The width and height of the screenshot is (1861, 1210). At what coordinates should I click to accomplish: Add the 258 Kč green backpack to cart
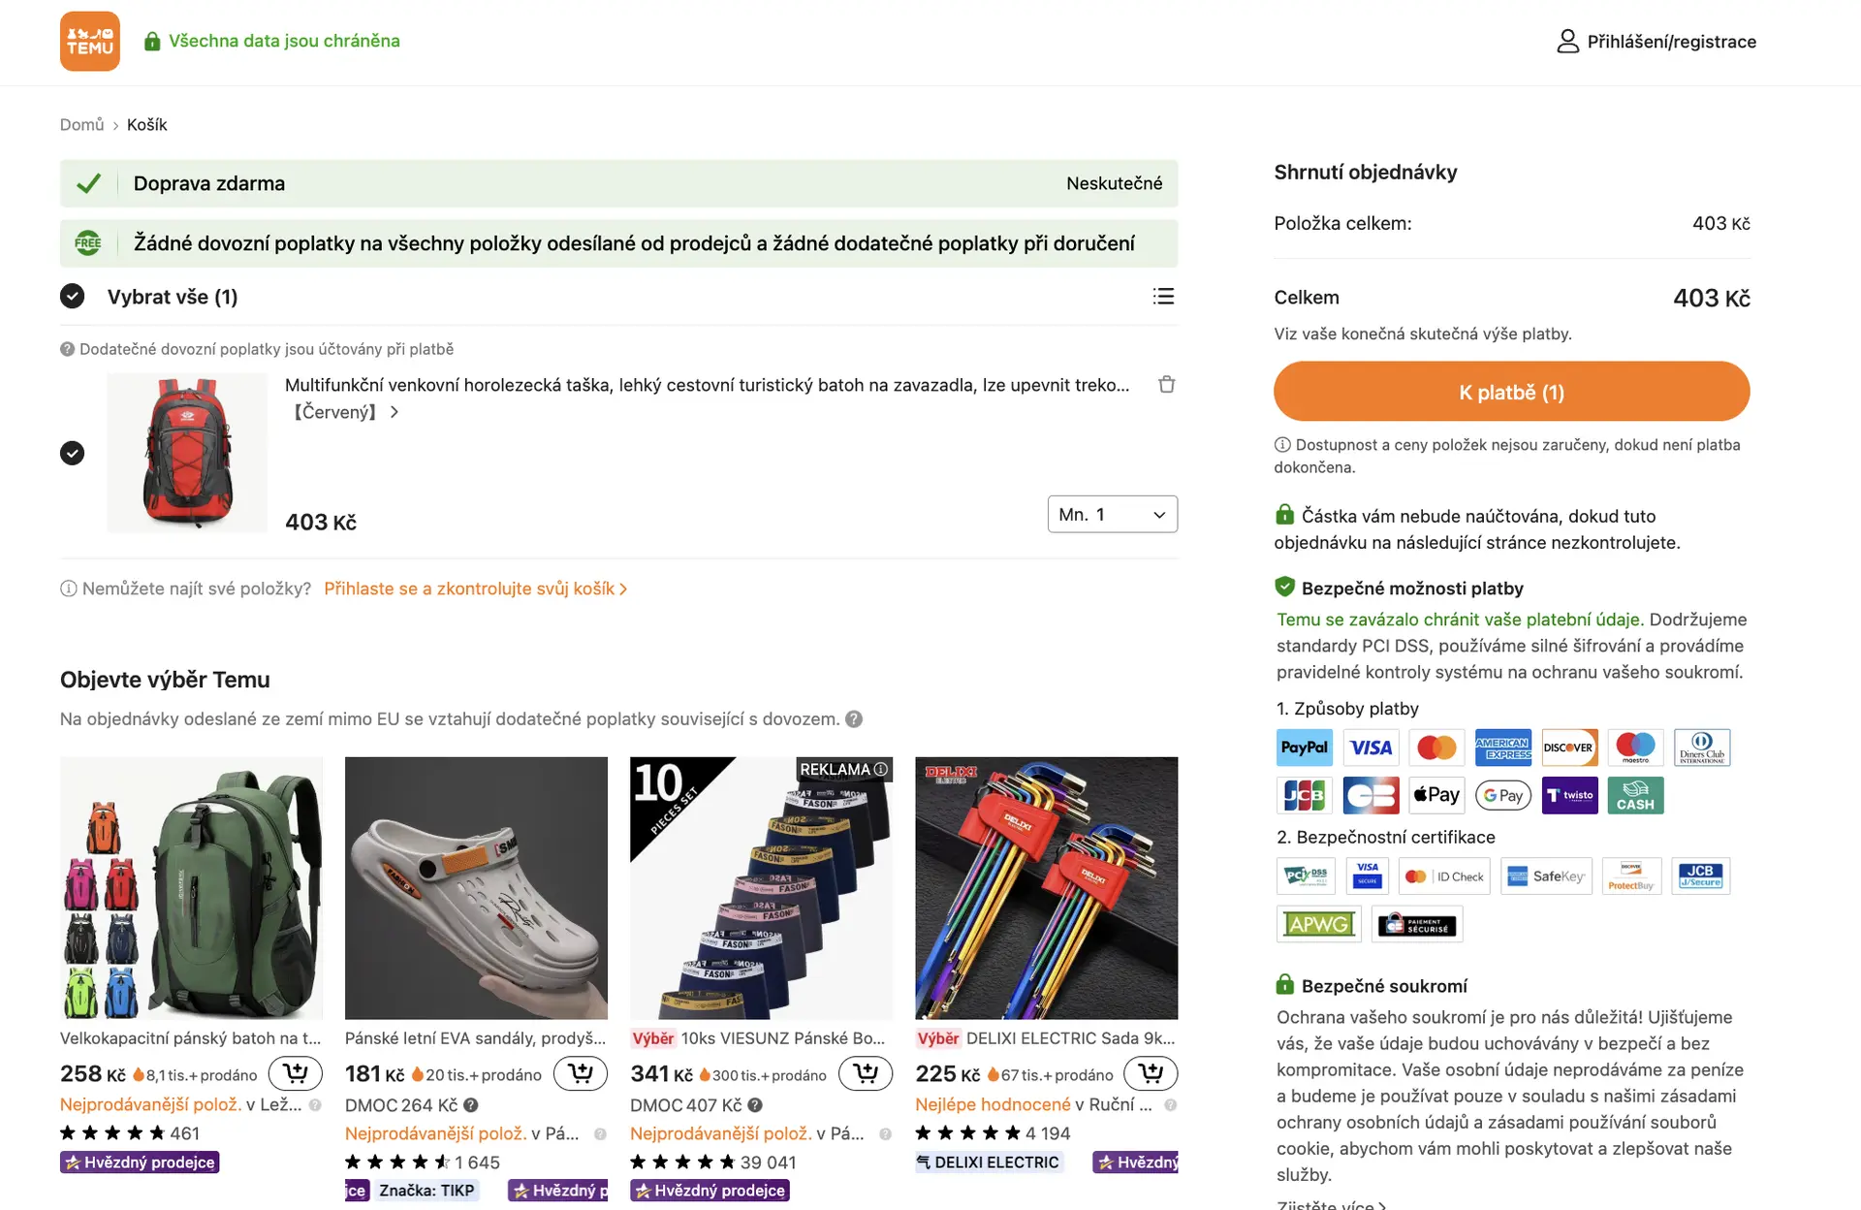coord(296,1073)
